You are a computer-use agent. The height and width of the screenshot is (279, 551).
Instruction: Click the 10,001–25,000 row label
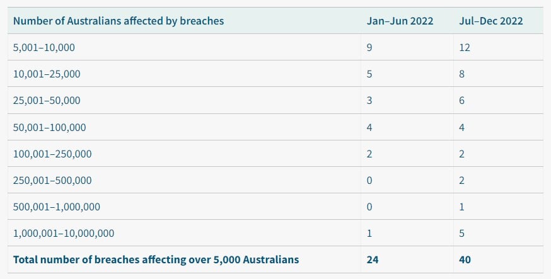[47, 74]
